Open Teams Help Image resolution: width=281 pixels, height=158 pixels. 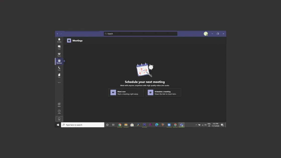[59, 111]
